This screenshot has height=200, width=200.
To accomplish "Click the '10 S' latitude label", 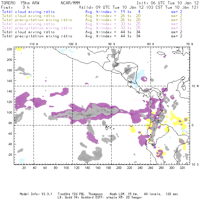I will click(195, 165).
